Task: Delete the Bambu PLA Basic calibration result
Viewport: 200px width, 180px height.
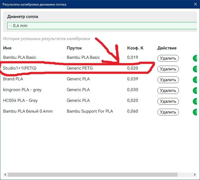Action: pos(168,58)
